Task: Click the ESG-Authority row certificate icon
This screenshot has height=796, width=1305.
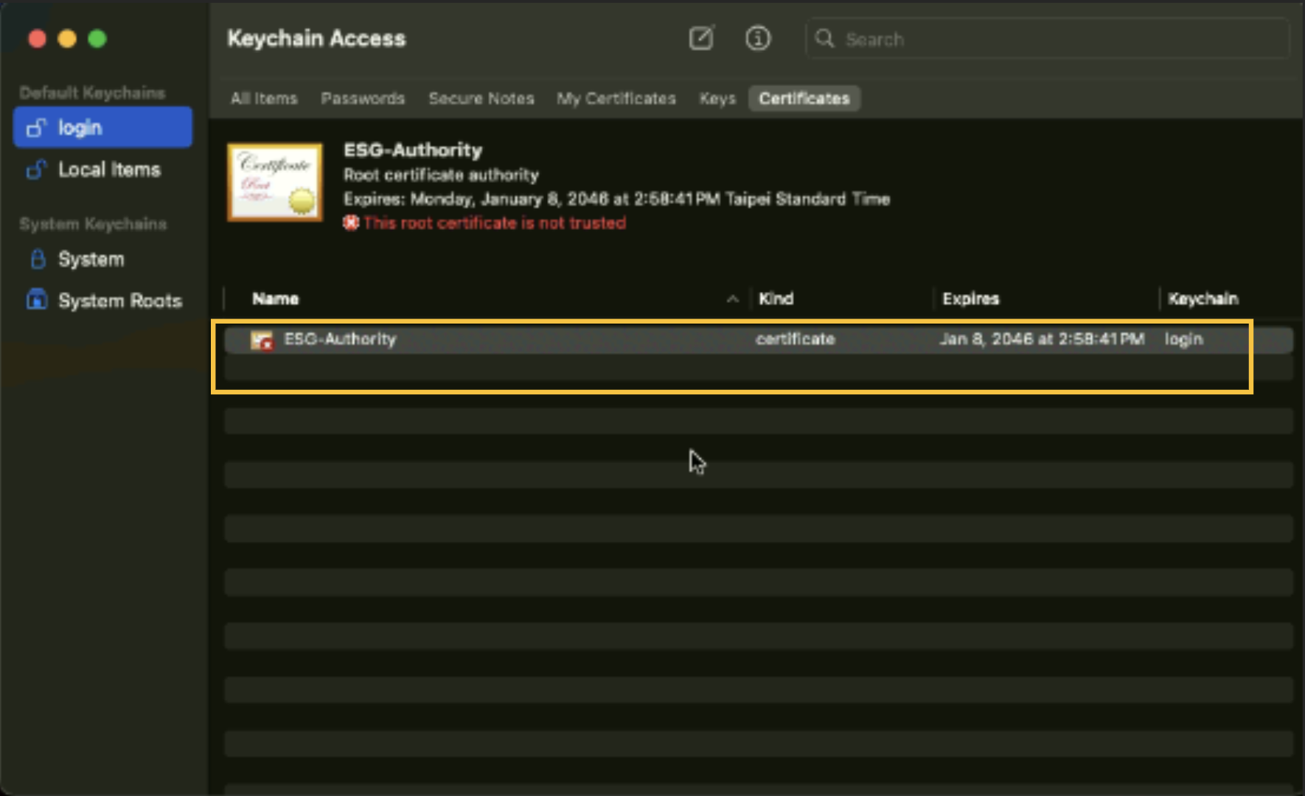Action: coord(262,340)
